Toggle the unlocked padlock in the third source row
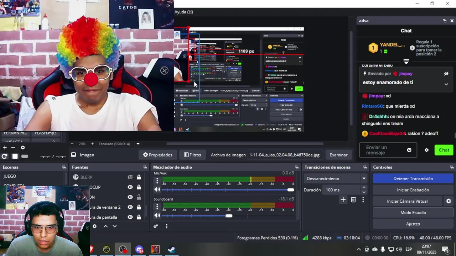 coord(139,197)
